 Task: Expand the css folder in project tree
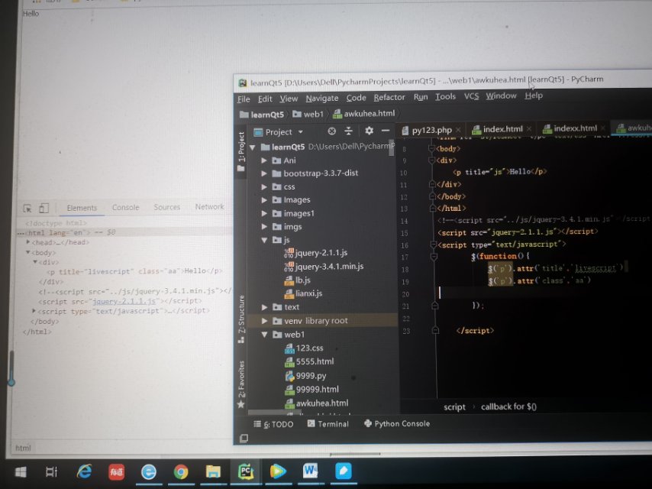pyautogui.click(x=264, y=187)
